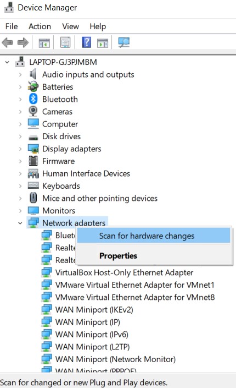Click the Mice and other pointing devices icon

coord(33,198)
